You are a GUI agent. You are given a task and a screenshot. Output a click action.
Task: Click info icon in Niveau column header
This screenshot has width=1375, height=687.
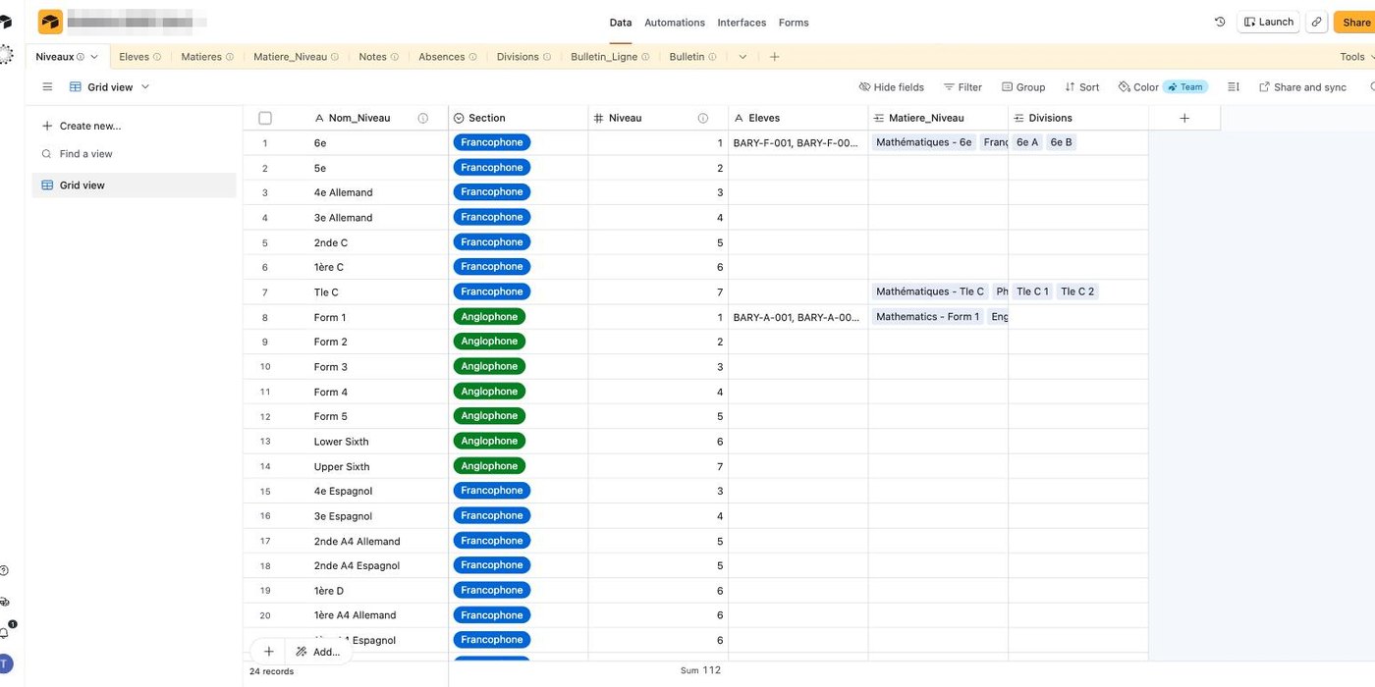click(703, 118)
